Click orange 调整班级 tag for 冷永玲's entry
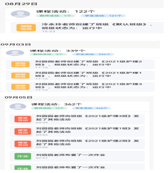 (x=26, y=28)
